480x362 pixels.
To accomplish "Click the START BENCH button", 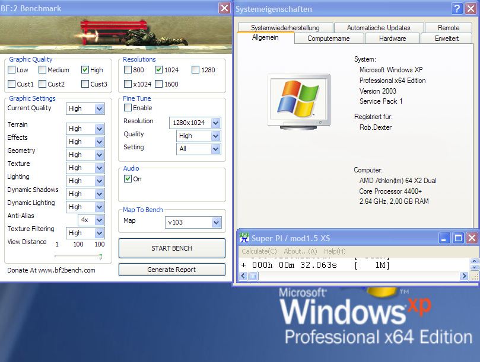I will [171, 248].
